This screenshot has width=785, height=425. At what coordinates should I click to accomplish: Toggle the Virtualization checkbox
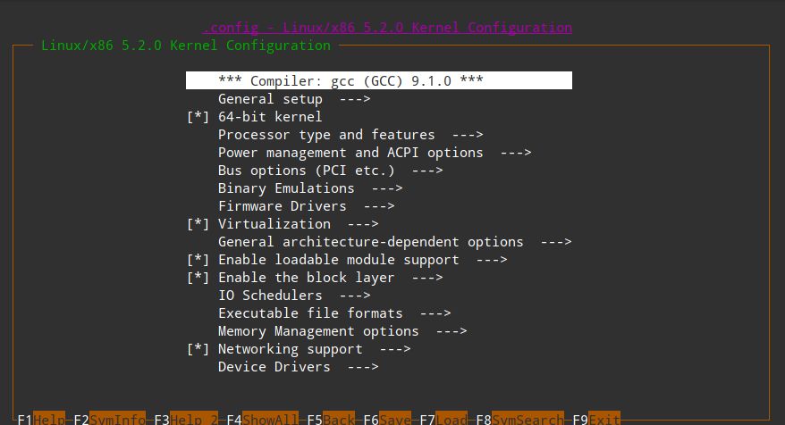click(x=198, y=224)
